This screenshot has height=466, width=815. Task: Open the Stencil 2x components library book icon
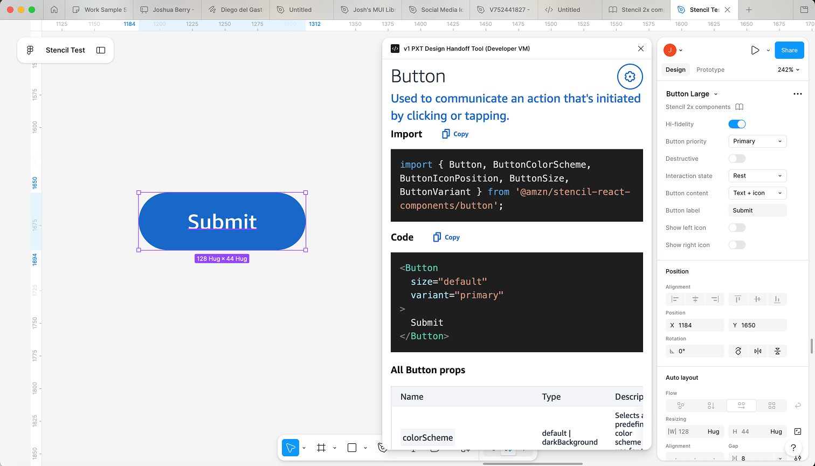point(738,107)
